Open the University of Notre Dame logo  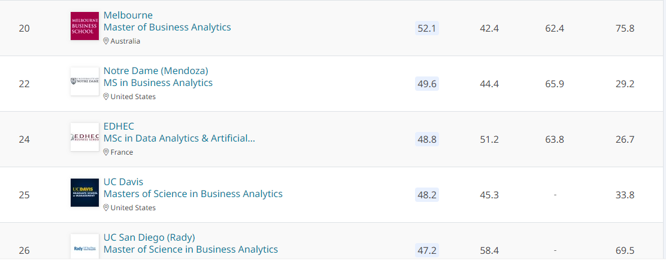pyautogui.click(x=84, y=81)
